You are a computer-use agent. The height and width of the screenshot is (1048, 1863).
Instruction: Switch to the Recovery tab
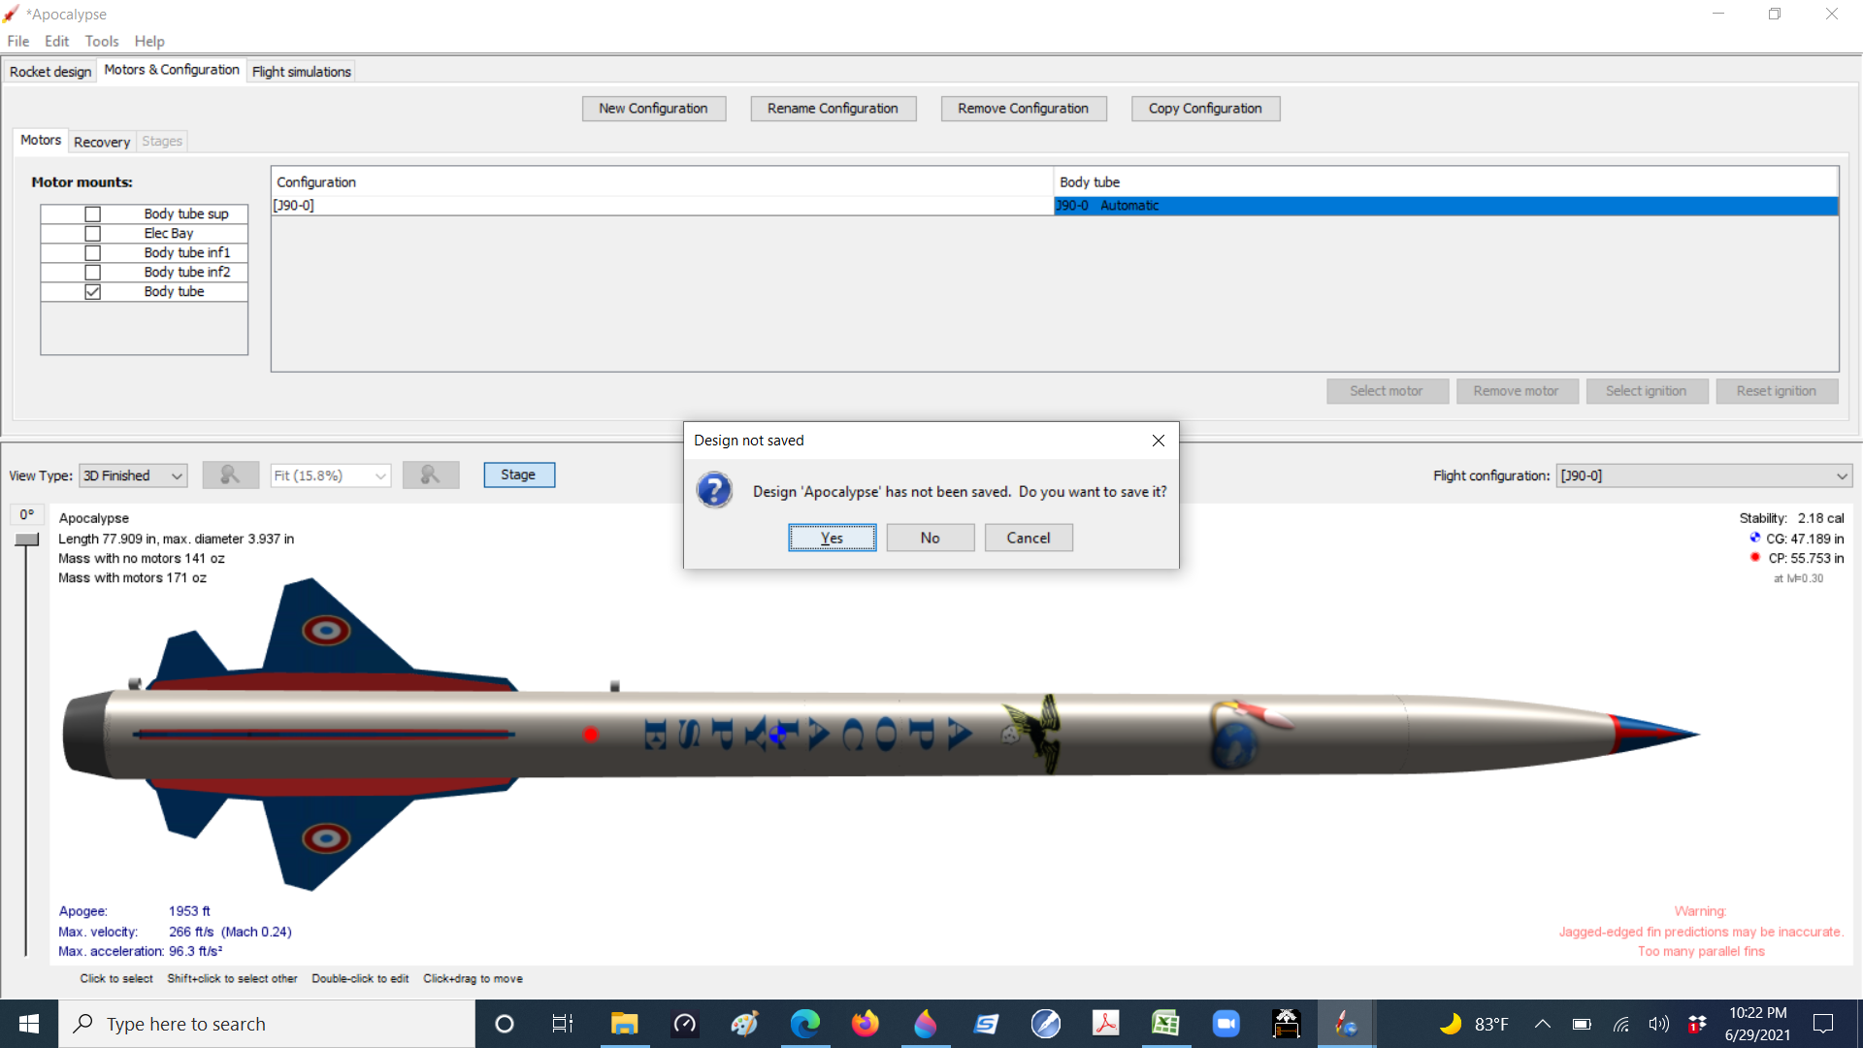point(101,142)
